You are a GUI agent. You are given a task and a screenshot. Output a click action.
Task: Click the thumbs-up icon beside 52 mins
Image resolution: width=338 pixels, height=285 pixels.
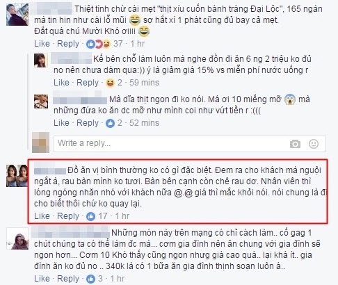coord(110,123)
